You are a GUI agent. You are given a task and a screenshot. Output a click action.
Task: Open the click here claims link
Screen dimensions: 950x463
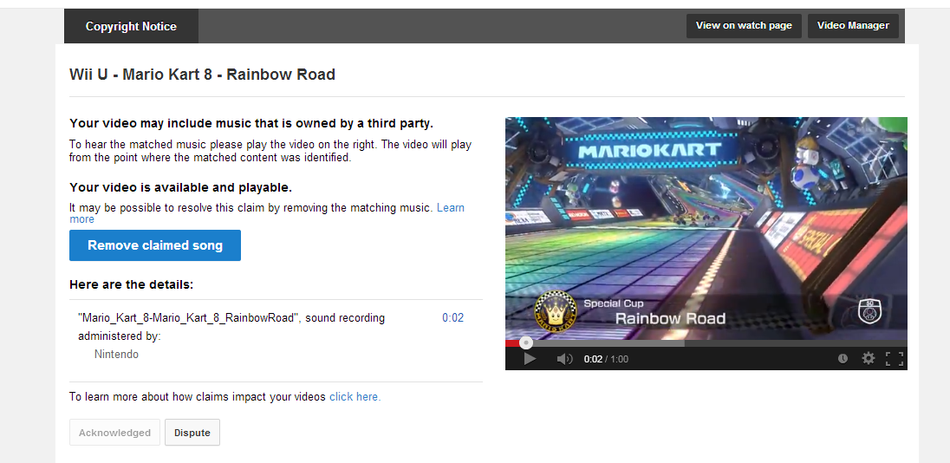[x=355, y=397]
